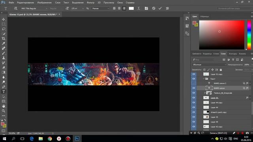
Task: Align text right
Action: 124,8
